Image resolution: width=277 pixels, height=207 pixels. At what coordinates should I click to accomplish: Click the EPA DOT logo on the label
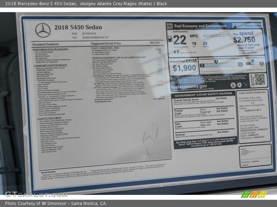[x=169, y=26]
